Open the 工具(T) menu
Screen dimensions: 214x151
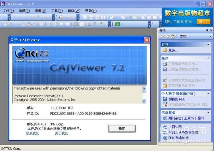tap(57, 11)
